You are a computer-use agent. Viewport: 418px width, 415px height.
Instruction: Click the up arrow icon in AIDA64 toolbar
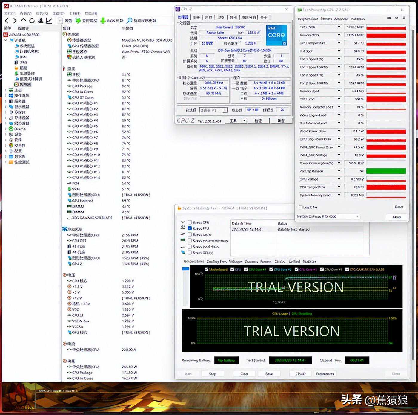coord(24,21)
